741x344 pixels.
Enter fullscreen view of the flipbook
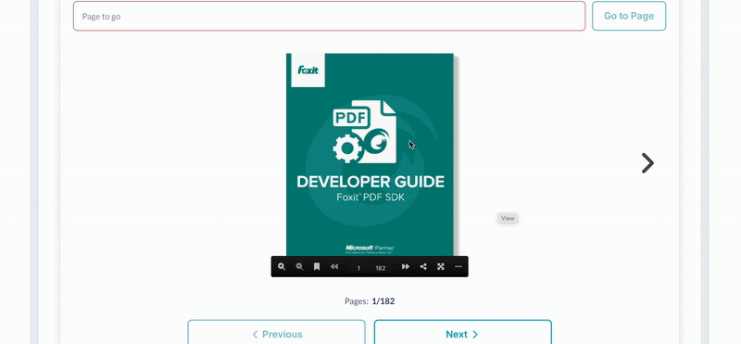point(441,267)
